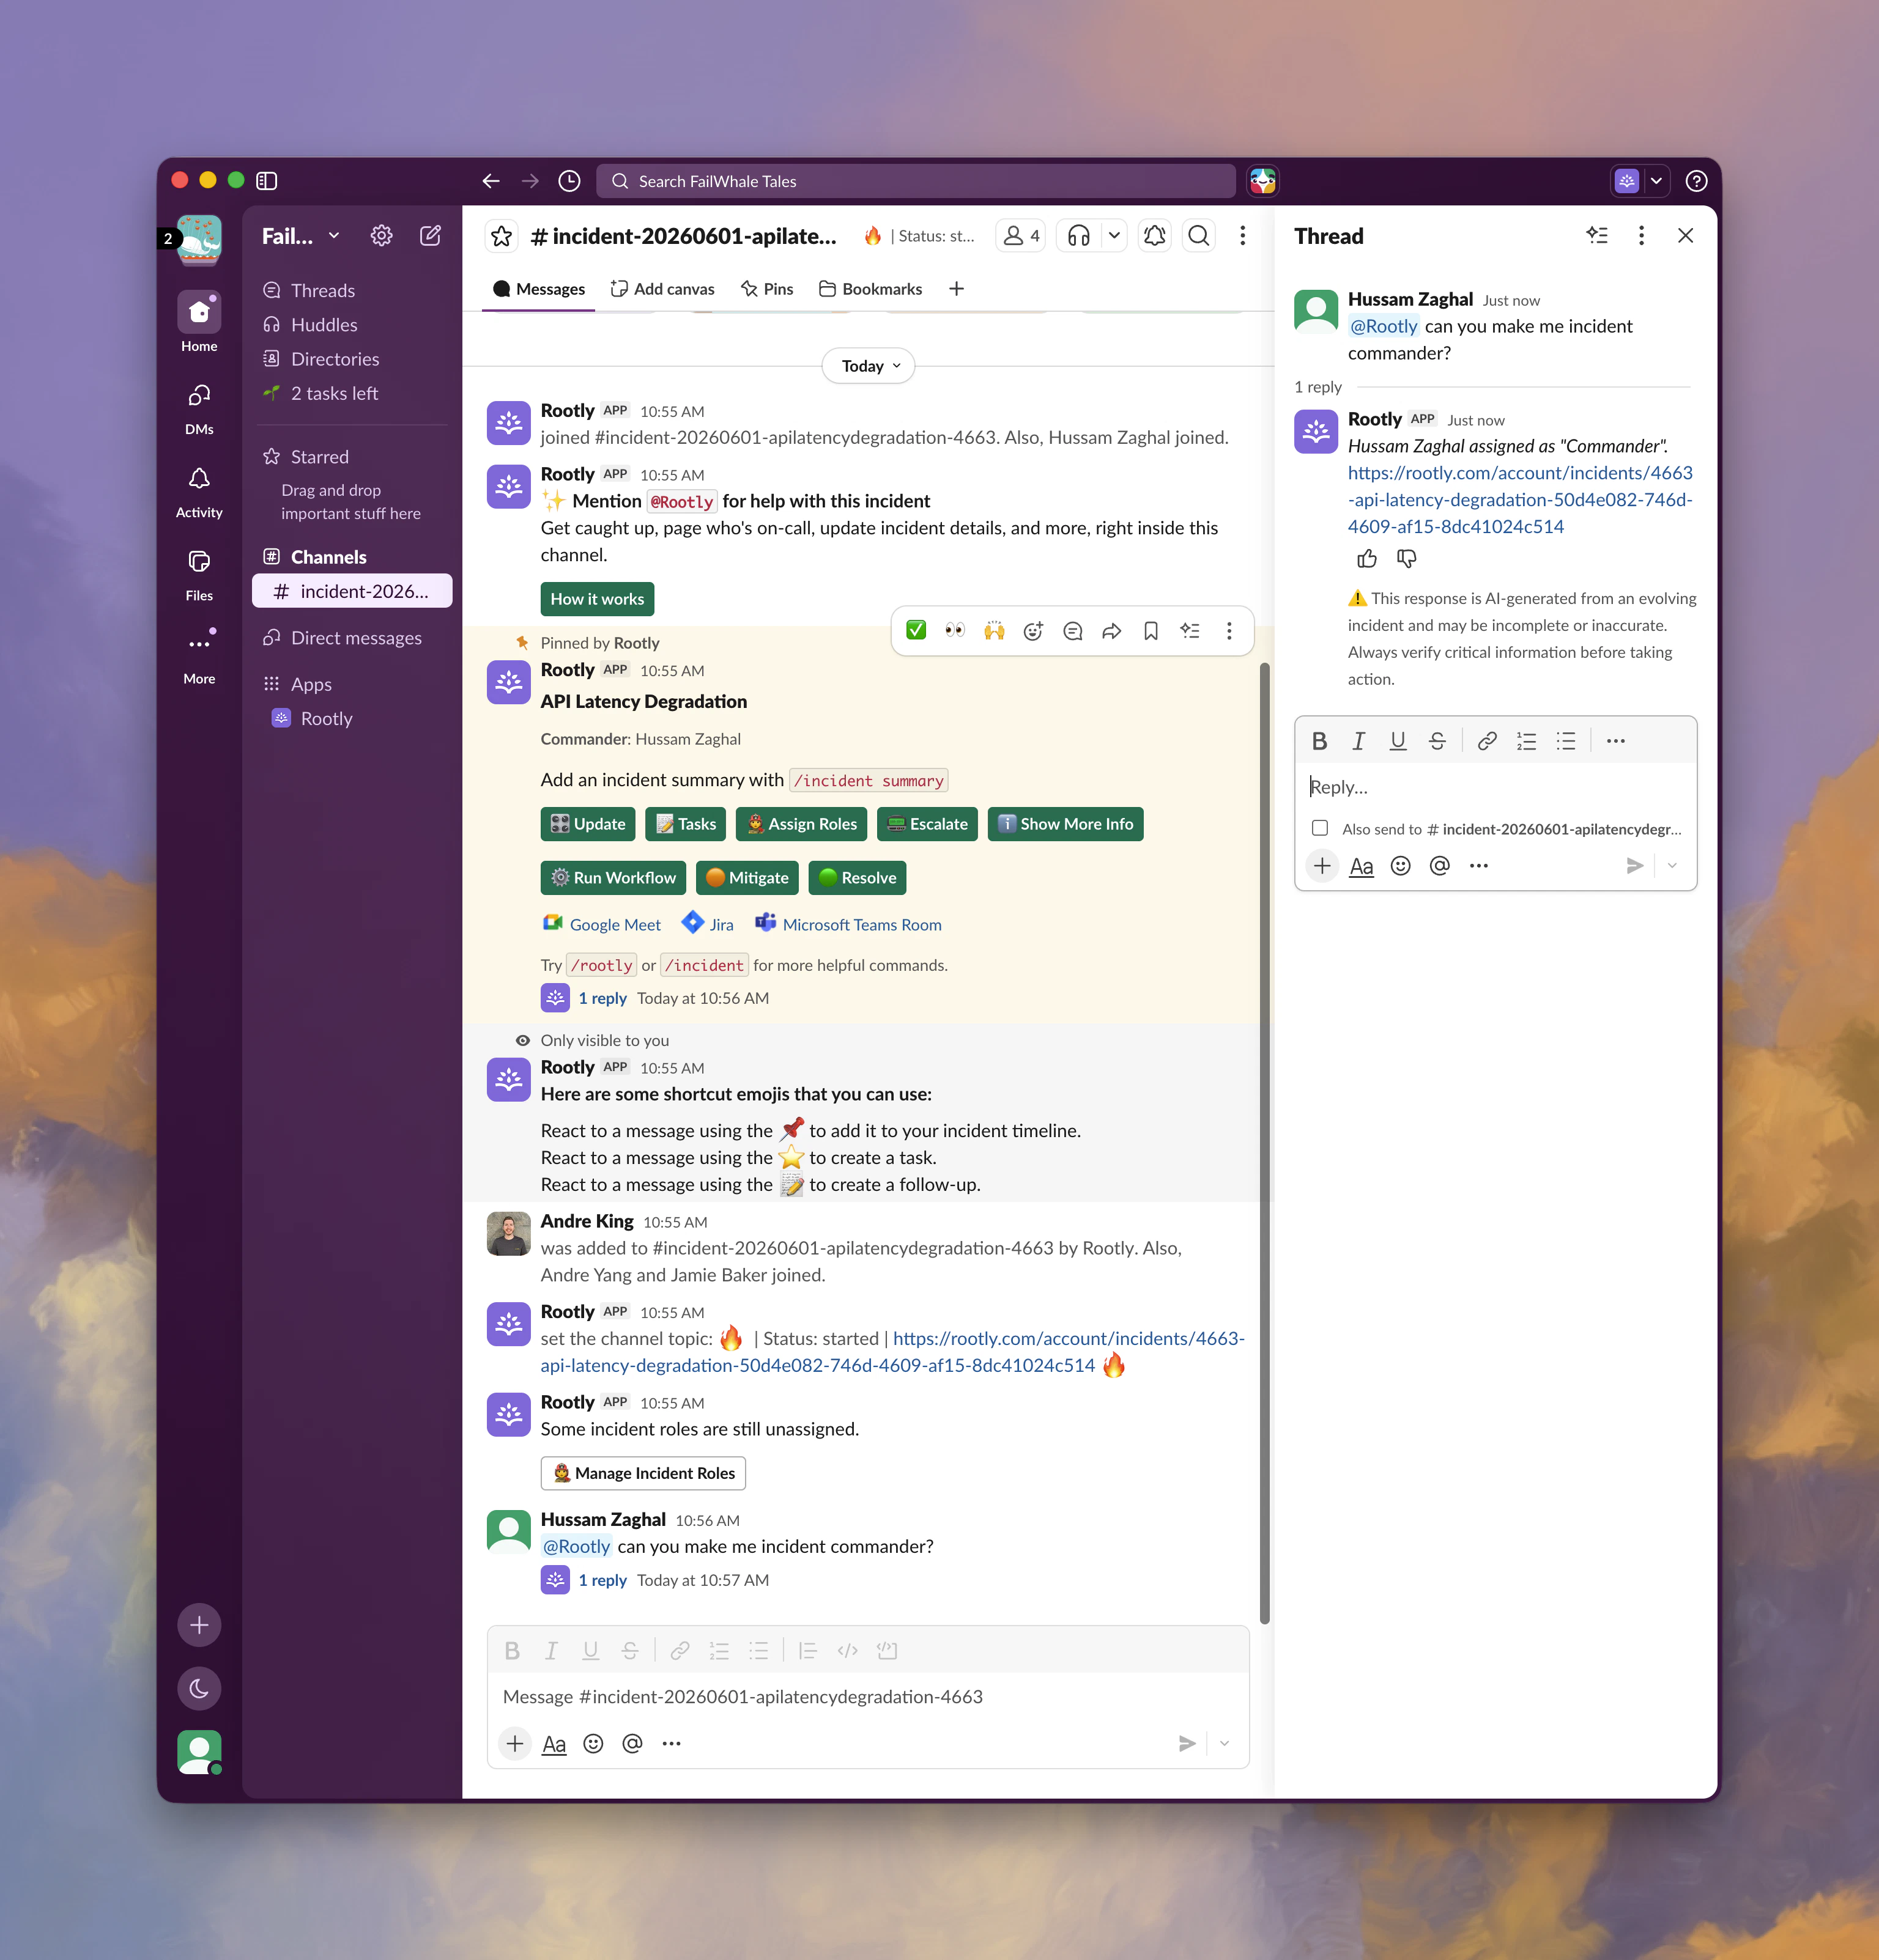Toggle italic in thread reply toolbar
This screenshot has height=1960, width=1879.
[1358, 741]
